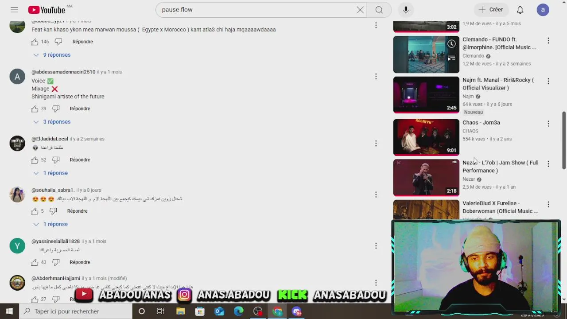The width and height of the screenshot is (567, 319).
Task: Dislike the yassineelallali1828 comment
Action: [x=56, y=262]
